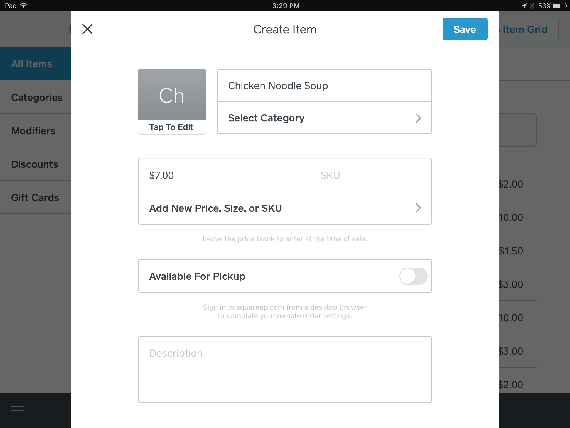Open the Discounts section
570x428 pixels.
point(35,164)
